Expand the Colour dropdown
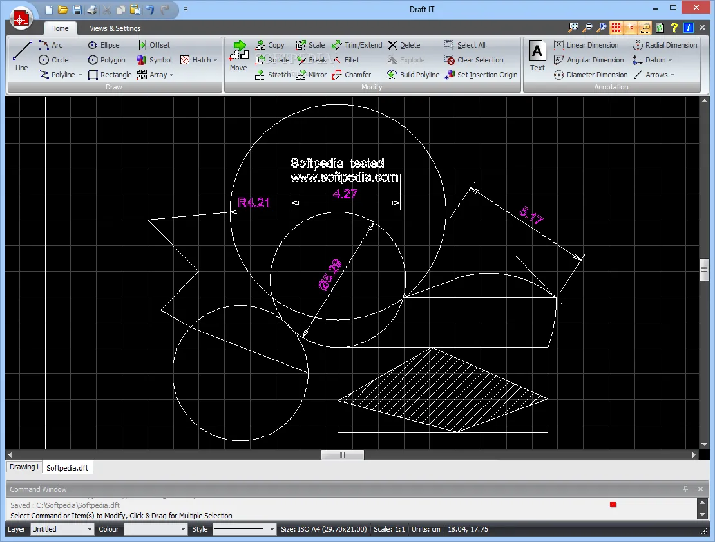715x542 pixels. tap(155, 529)
